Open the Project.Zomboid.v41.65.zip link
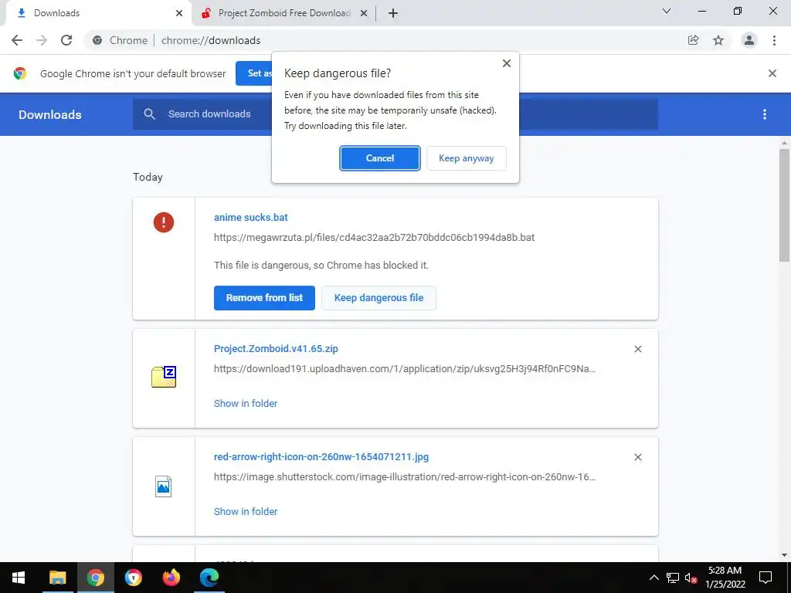791x593 pixels. coord(276,348)
